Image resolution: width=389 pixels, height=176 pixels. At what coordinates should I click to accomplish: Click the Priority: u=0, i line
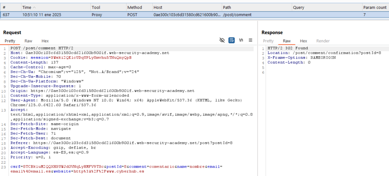pyautogui.click(x=30, y=157)
